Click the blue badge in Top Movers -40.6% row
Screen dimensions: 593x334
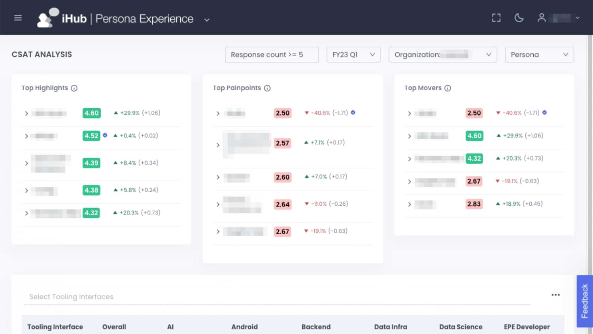pos(544,112)
